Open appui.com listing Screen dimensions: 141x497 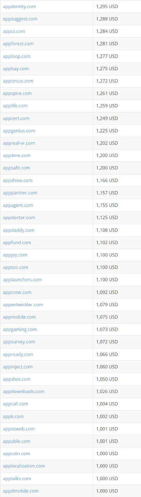click(14, 31)
